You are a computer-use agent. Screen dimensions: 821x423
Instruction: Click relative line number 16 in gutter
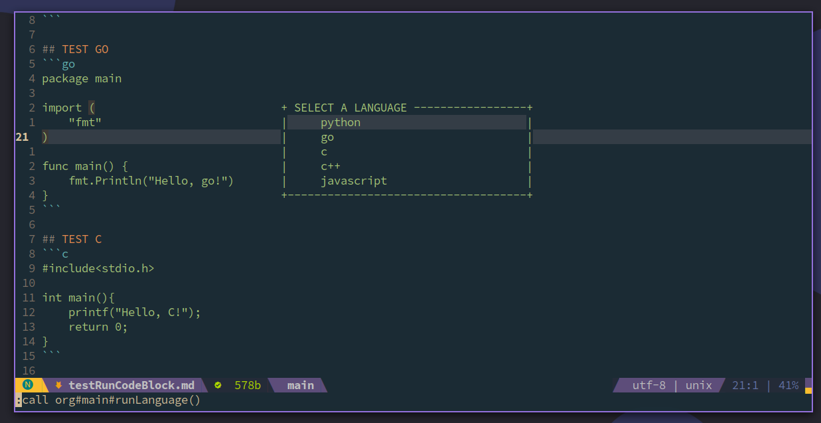click(x=29, y=371)
